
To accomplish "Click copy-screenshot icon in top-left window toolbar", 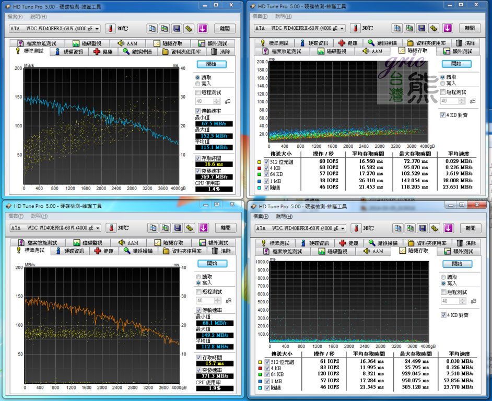I will 165,28.
